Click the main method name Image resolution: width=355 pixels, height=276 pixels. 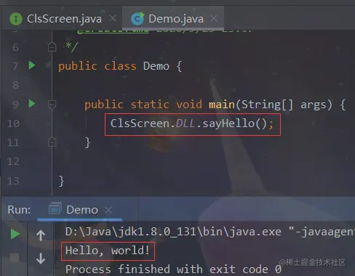[222, 105]
